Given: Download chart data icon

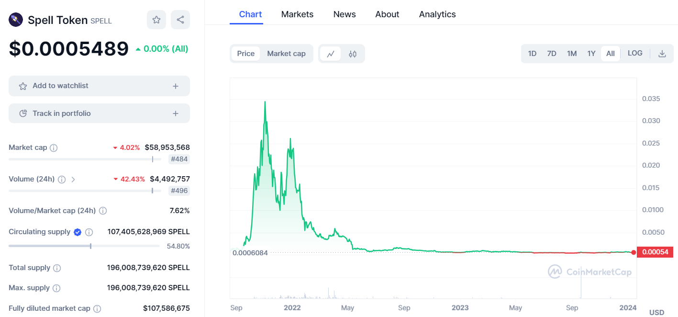Looking at the screenshot, I should click(x=662, y=54).
